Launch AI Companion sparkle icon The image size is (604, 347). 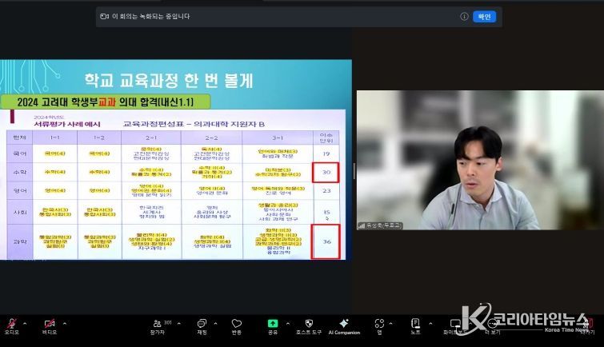pos(344,323)
